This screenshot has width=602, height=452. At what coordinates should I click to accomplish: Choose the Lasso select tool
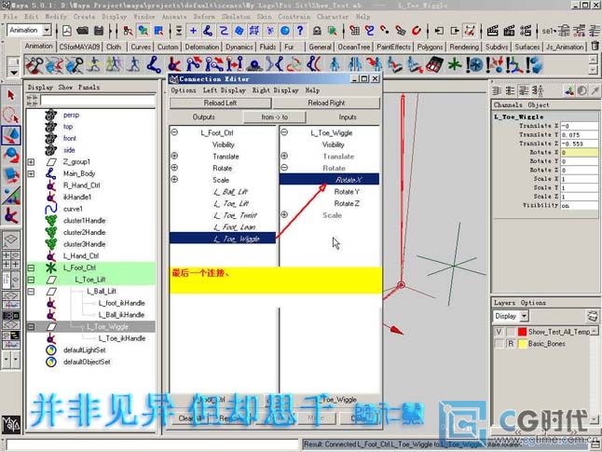[11, 115]
